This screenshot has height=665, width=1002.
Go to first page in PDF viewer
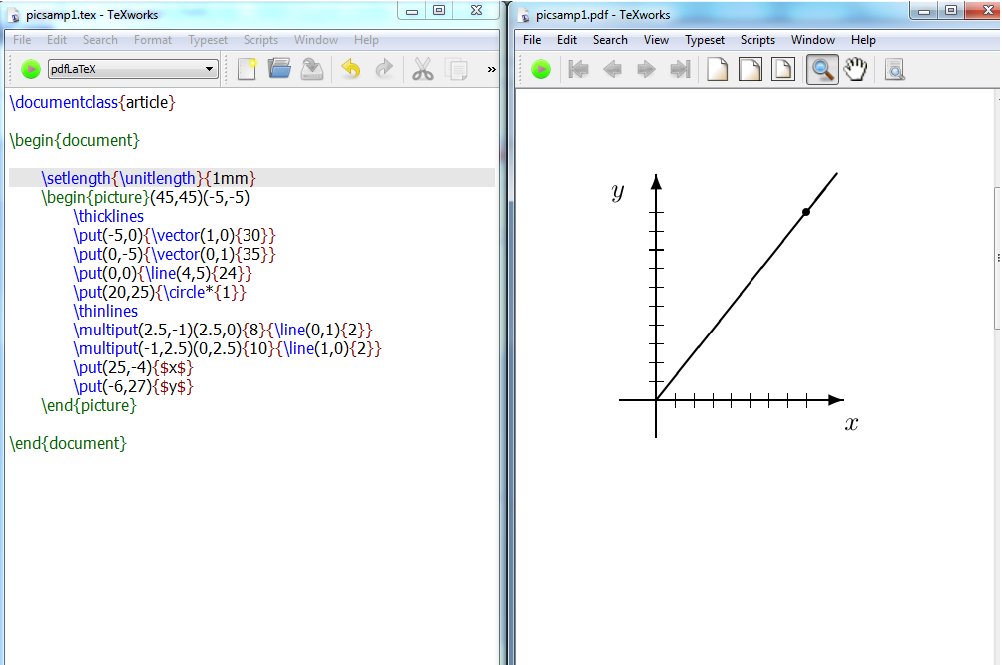pyautogui.click(x=578, y=69)
